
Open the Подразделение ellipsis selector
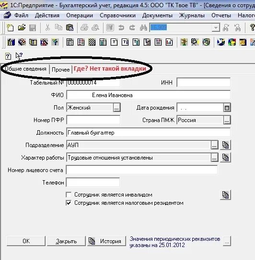click(x=214, y=145)
